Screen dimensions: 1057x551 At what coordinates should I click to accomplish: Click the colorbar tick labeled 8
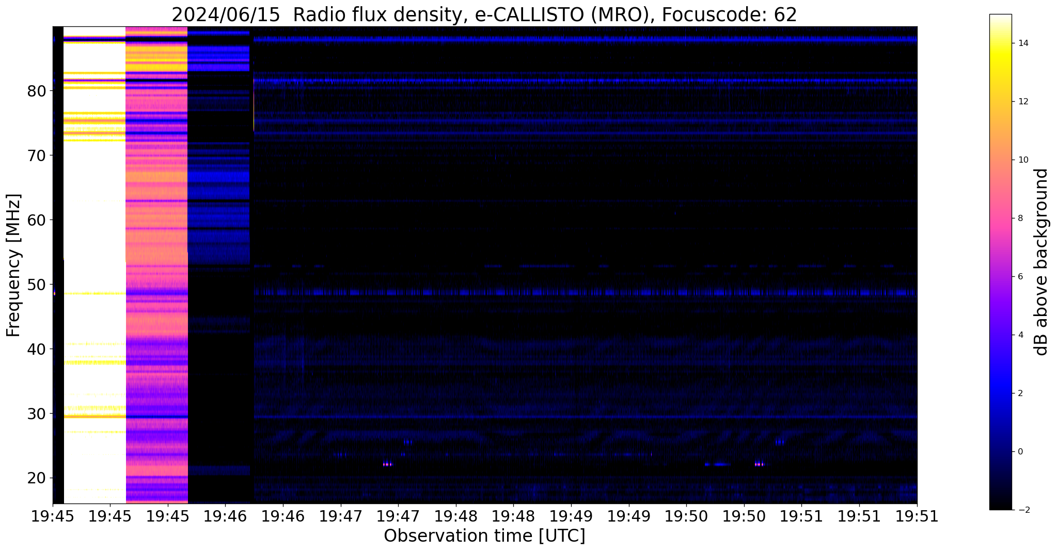coord(1020,218)
